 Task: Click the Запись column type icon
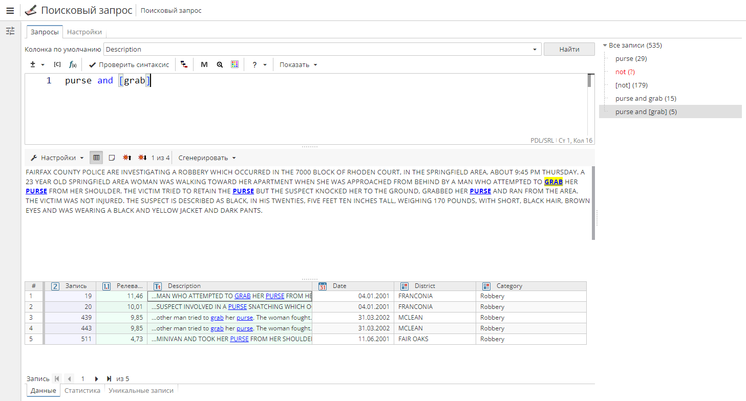pyautogui.click(x=55, y=286)
